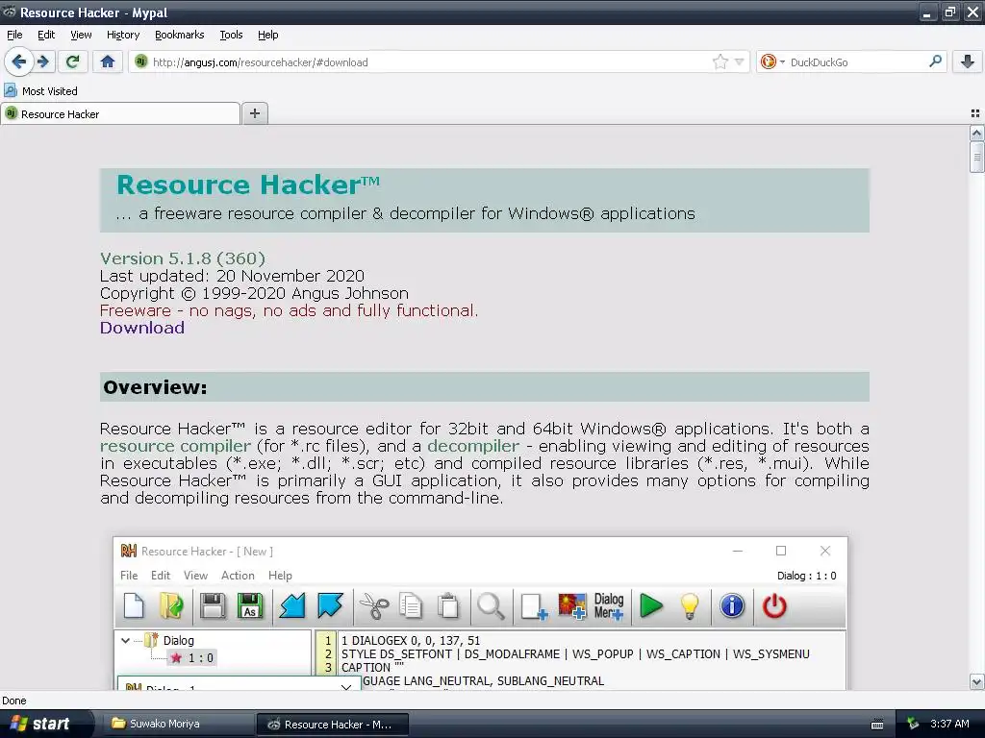
Task: Click the export resource blue arrow icon
Action: (x=330, y=606)
